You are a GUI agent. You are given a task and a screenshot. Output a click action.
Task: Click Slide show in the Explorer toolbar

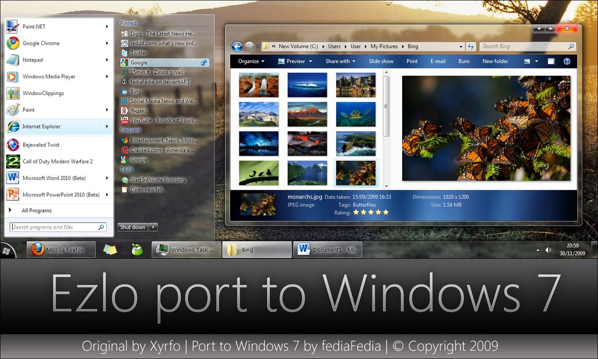click(381, 61)
